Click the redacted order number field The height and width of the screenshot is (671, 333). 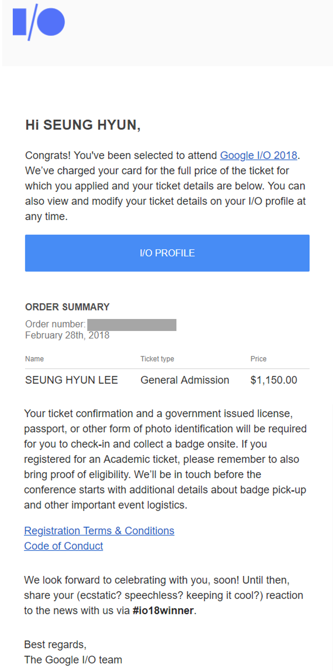point(132,325)
